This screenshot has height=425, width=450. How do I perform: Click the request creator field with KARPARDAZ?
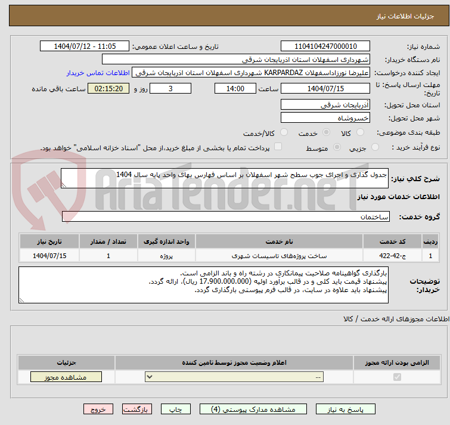click(x=251, y=73)
